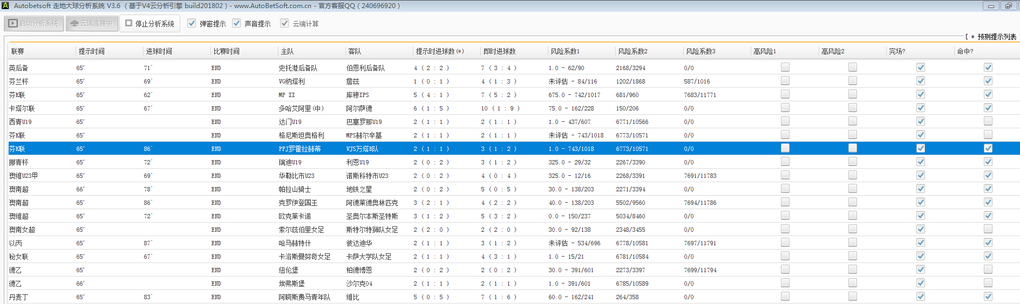
Task: Disable the 声音提示 checkbox
Action: click(236, 23)
